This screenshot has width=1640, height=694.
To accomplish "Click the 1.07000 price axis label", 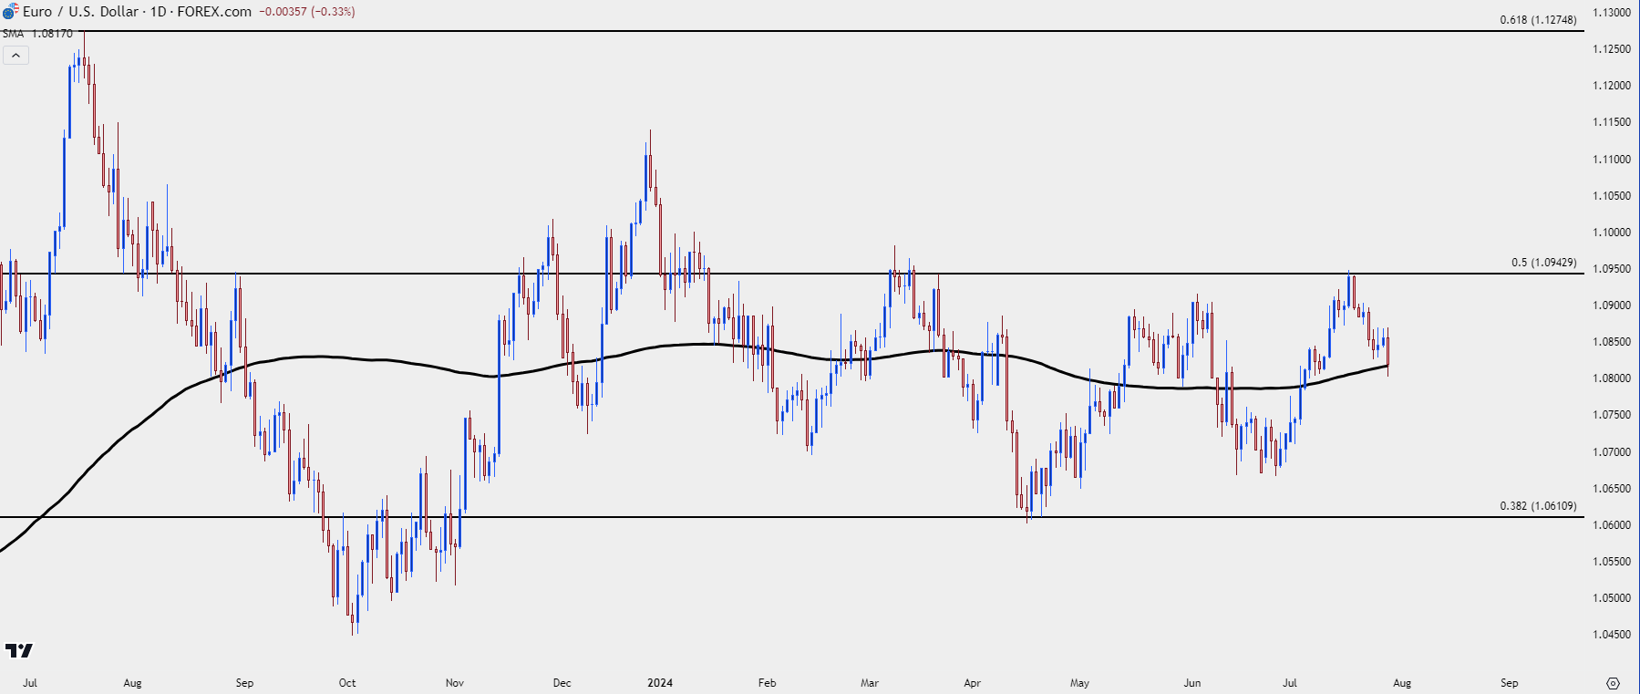I will point(1611,452).
